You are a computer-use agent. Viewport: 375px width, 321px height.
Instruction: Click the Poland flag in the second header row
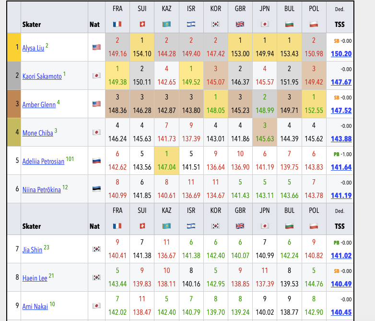pos(314,226)
